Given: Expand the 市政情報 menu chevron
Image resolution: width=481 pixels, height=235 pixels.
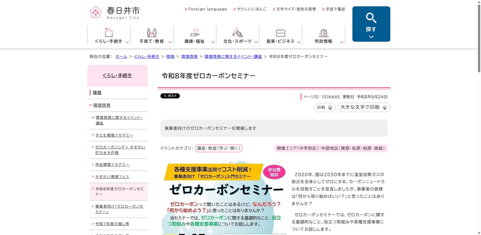Looking at the screenshot, I should tap(342, 42).
